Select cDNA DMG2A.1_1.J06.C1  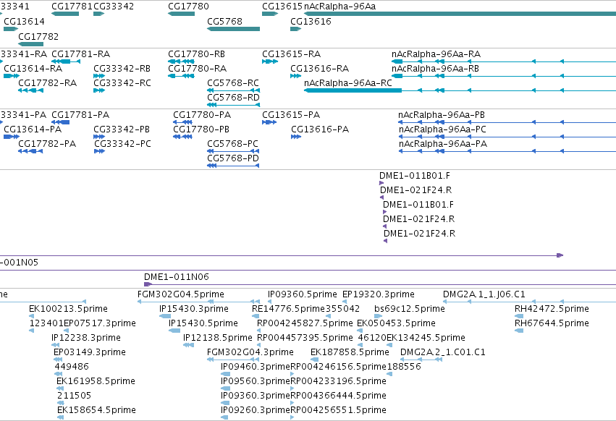tap(484, 294)
